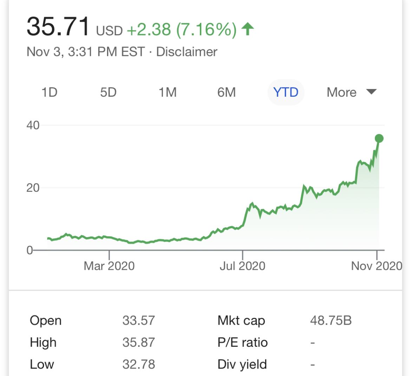Click the High value 35.87
The height and width of the screenshot is (376, 411).
(x=138, y=342)
